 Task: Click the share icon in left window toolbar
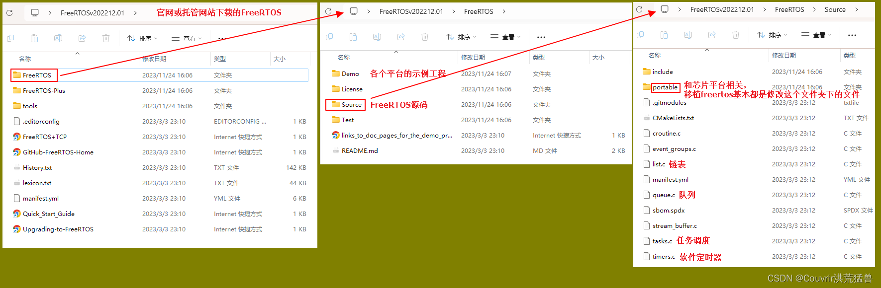click(82, 38)
